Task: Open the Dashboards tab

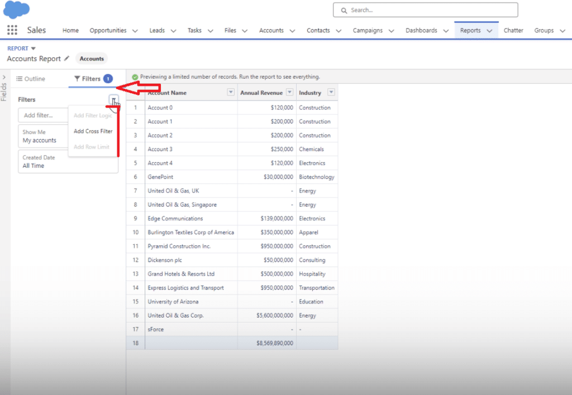Action: click(x=421, y=31)
